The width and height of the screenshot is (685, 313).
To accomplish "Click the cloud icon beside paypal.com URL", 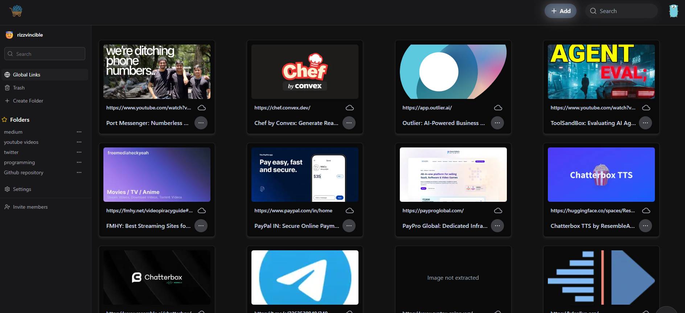I will (x=350, y=210).
